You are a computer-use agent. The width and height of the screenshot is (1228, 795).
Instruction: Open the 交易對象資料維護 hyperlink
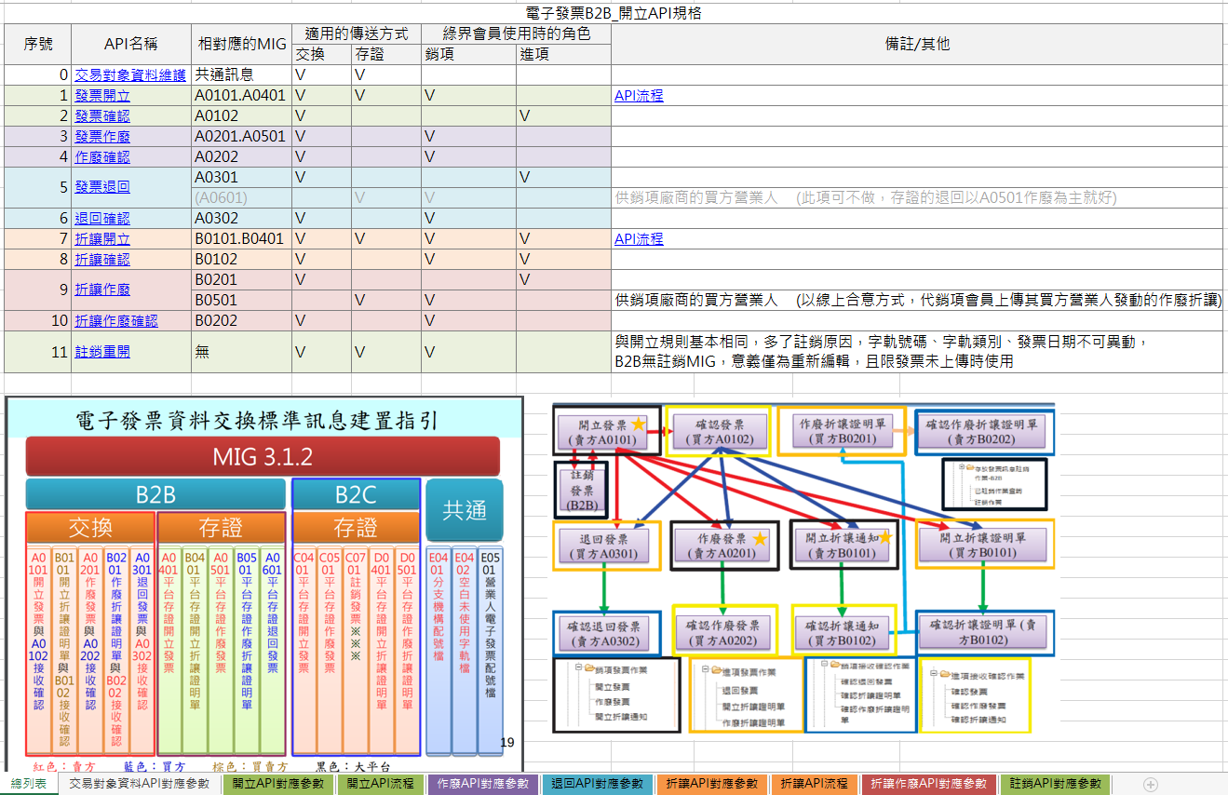130,75
